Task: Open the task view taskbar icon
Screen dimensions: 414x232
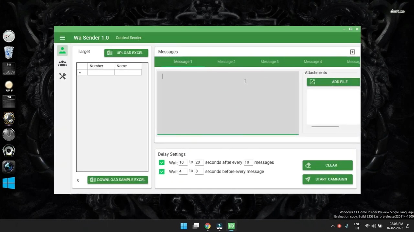Action: (196, 226)
